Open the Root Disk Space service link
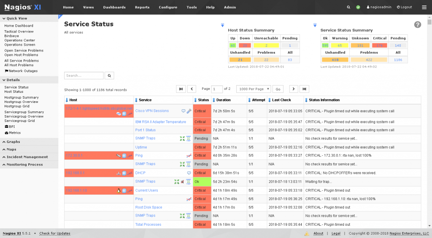 148,207
